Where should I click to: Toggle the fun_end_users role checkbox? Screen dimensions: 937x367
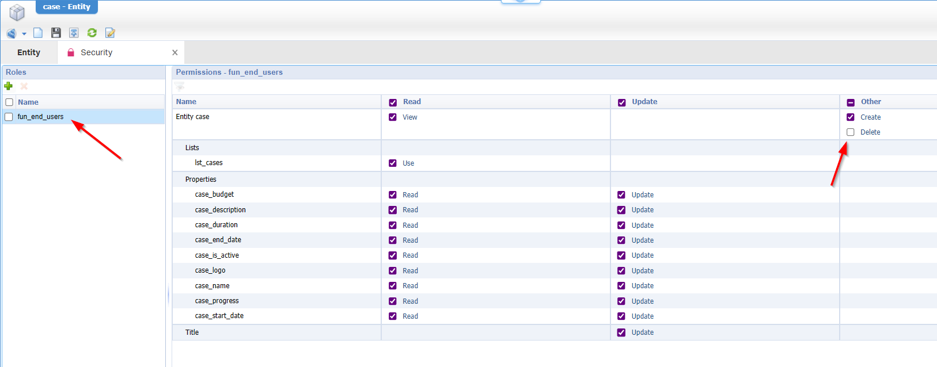(x=9, y=117)
